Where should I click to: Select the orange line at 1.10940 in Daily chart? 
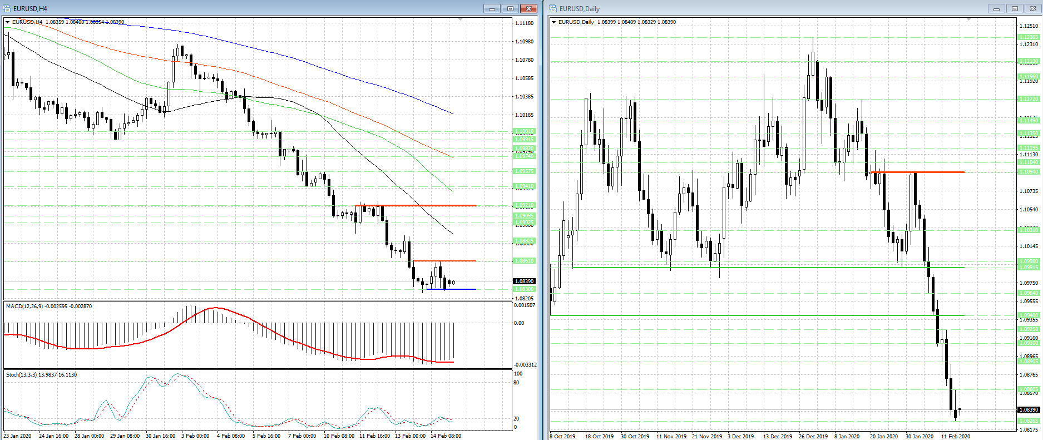coord(918,172)
